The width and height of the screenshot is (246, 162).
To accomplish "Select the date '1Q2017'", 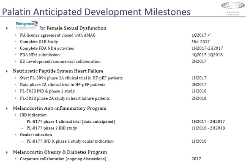I will 199,35.
